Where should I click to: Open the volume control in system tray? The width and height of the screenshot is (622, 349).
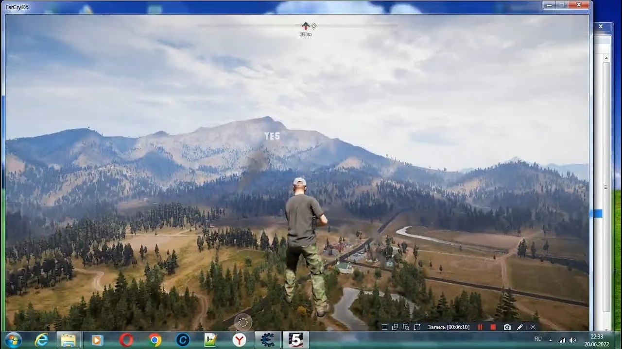(x=572, y=339)
